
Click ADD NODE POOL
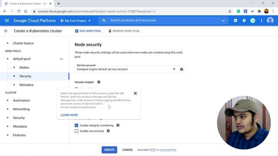(x=88, y=31)
